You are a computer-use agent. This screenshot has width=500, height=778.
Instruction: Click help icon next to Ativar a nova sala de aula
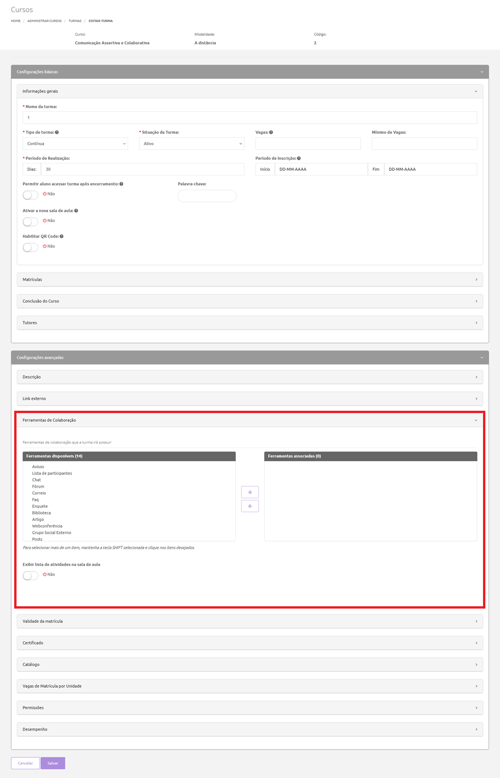click(x=76, y=211)
